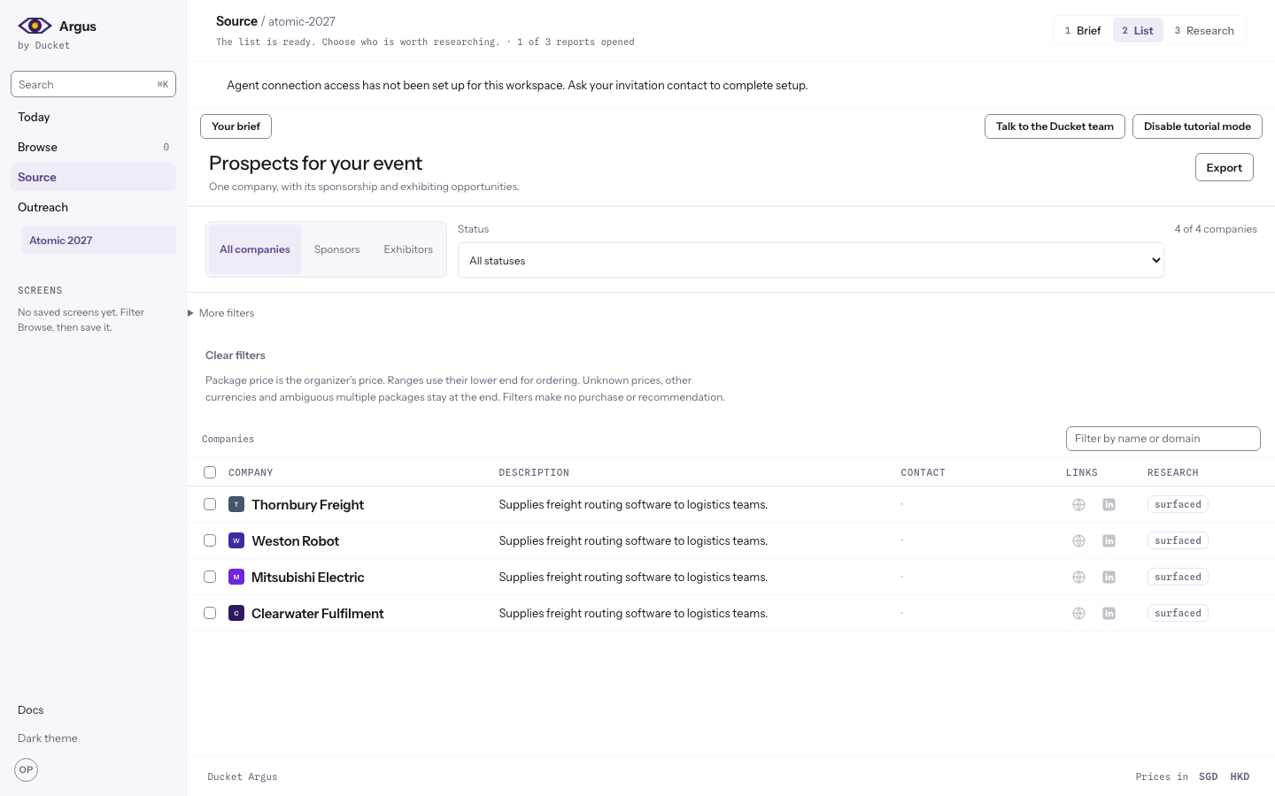
Task: Focus the sidebar Search field
Action: [93, 84]
